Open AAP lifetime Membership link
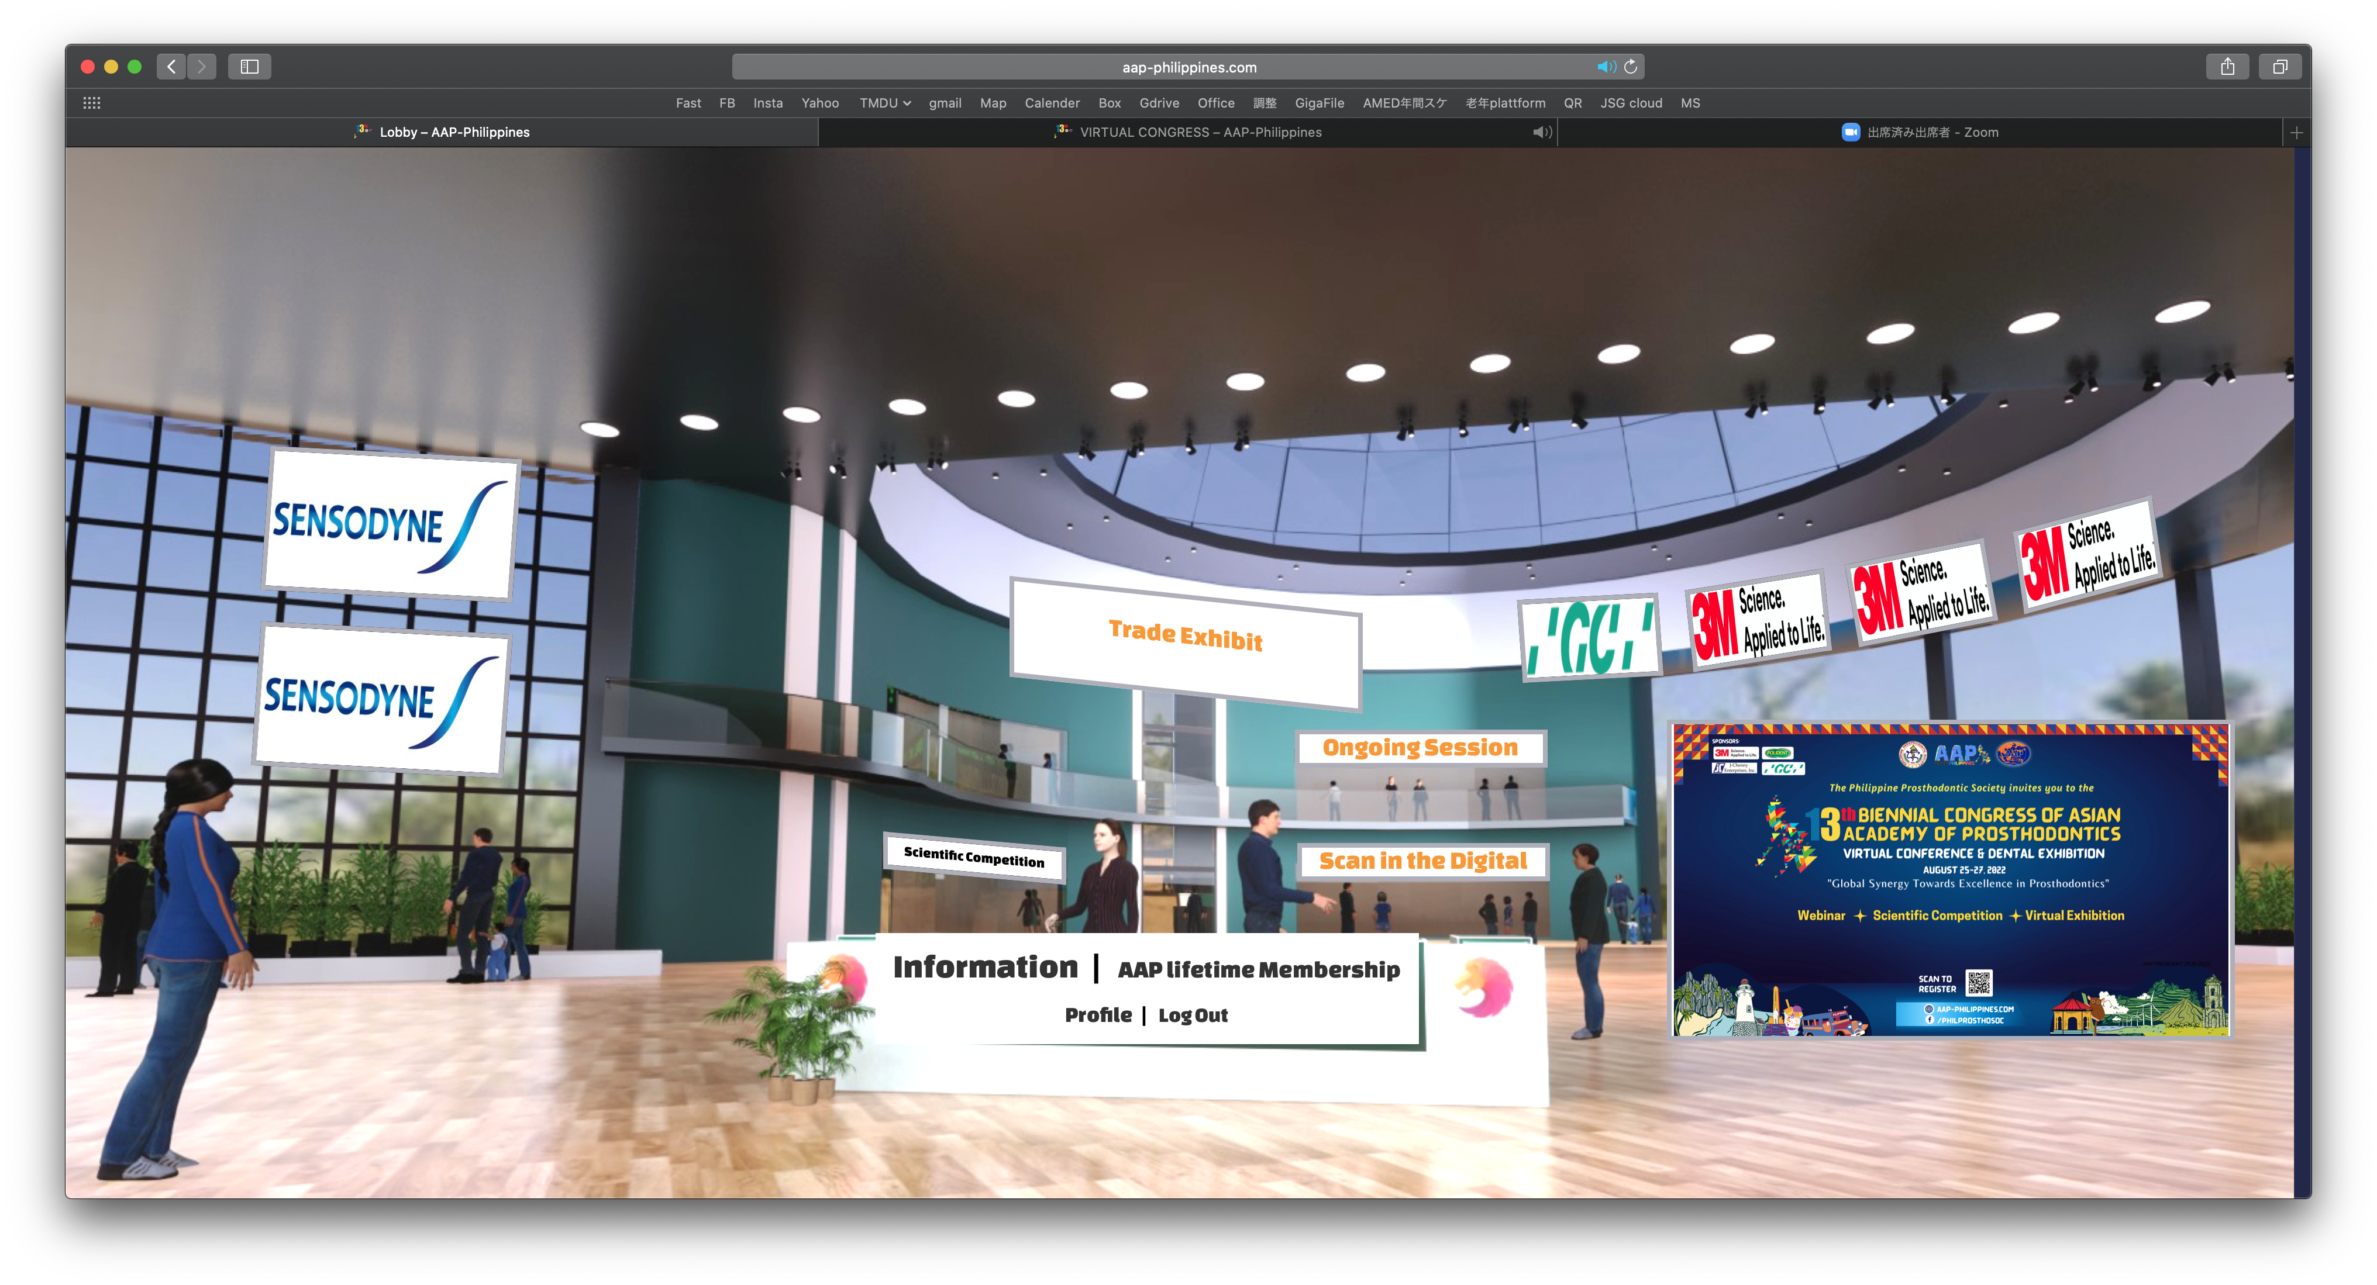 (1259, 969)
